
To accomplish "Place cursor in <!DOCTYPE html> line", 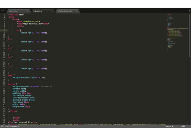I will pos(16,15).
